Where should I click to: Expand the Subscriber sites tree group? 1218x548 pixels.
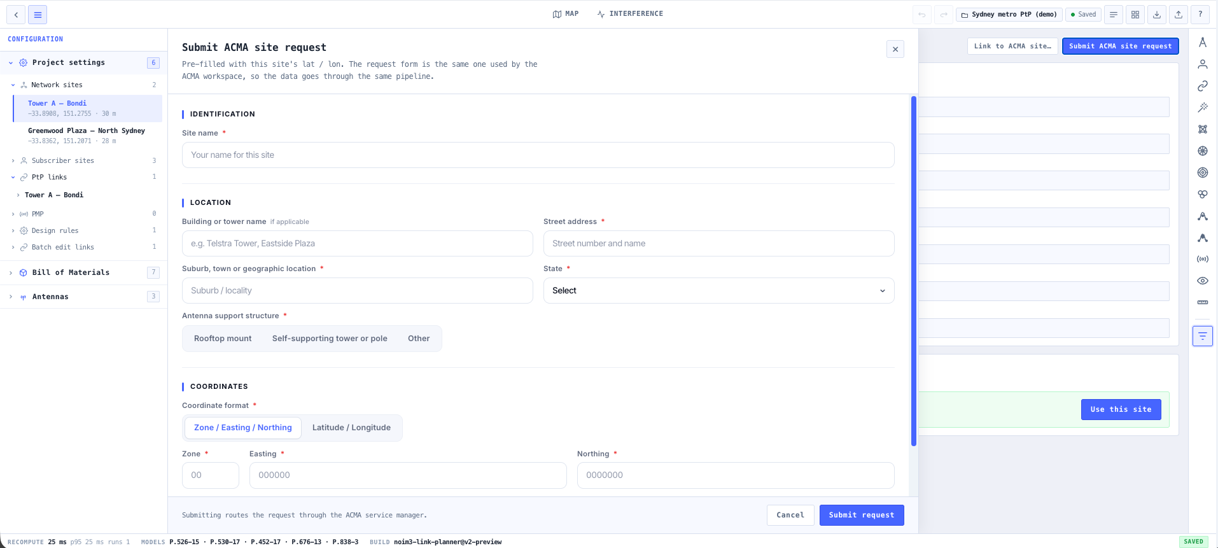point(13,161)
